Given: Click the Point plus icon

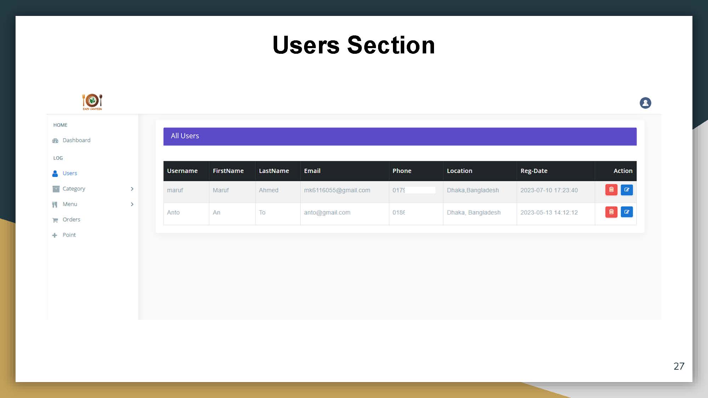Looking at the screenshot, I should [x=55, y=235].
